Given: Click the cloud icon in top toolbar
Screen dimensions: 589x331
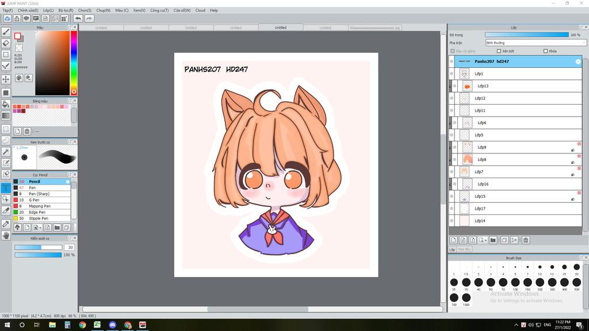Looking at the screenshot, I should pyautogui.click(x=7, y=18).
